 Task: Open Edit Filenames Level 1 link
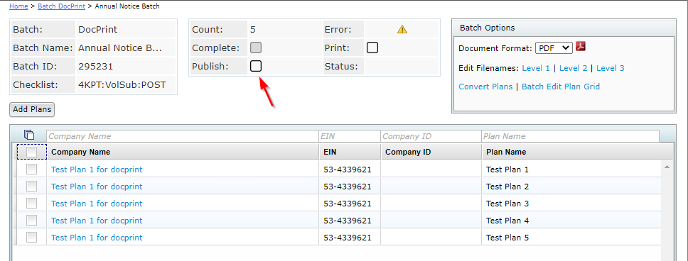click(536, 68)
